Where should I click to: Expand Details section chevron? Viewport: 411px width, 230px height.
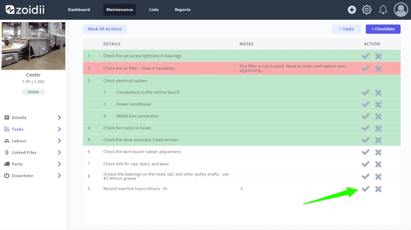coord(59,118)
